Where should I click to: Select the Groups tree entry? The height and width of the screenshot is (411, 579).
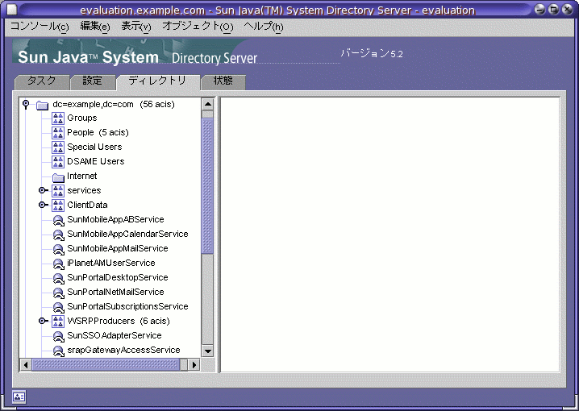(82, 118)
